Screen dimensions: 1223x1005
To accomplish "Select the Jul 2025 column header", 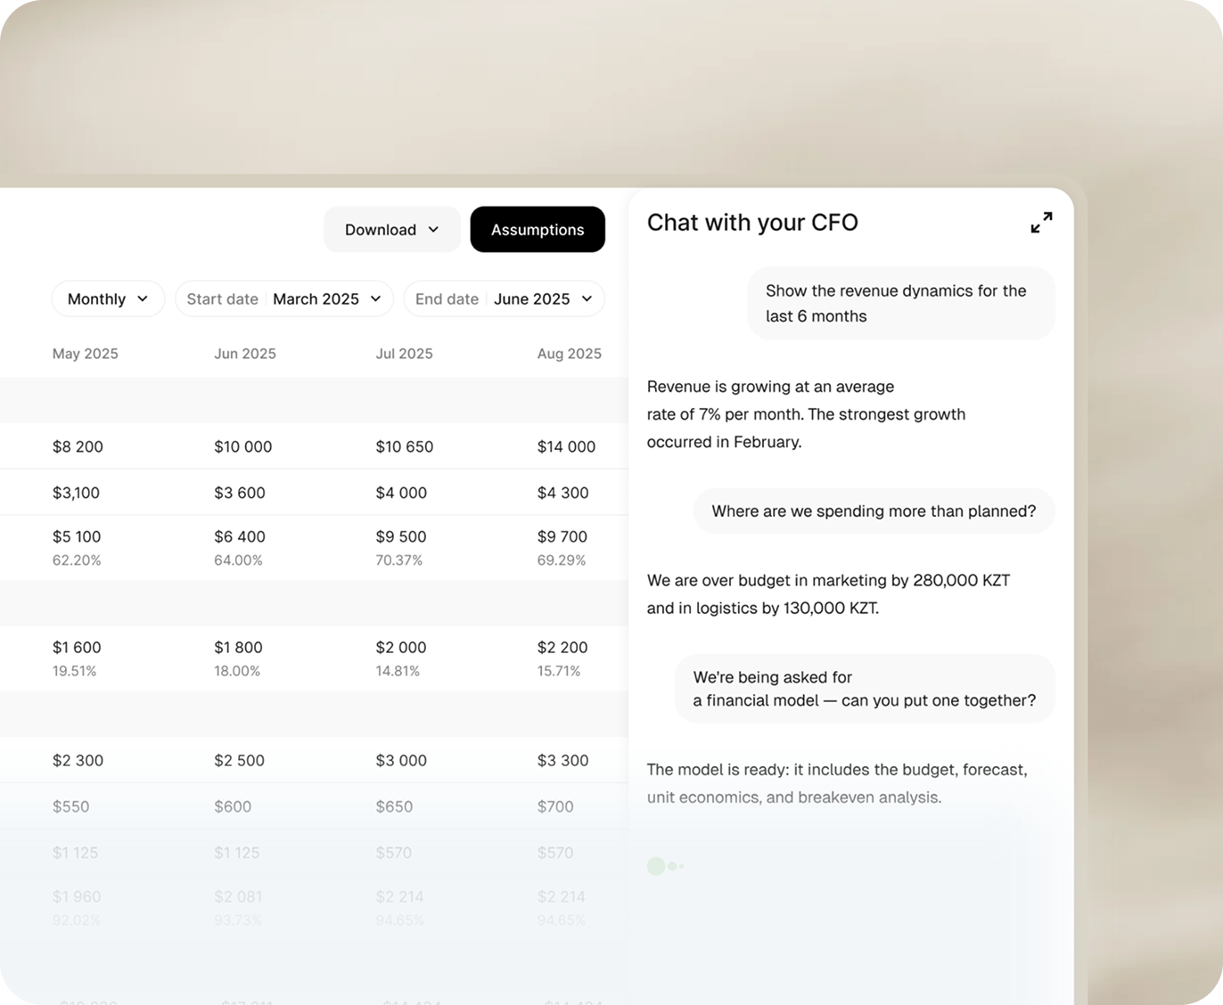I will tap(404, 354).
